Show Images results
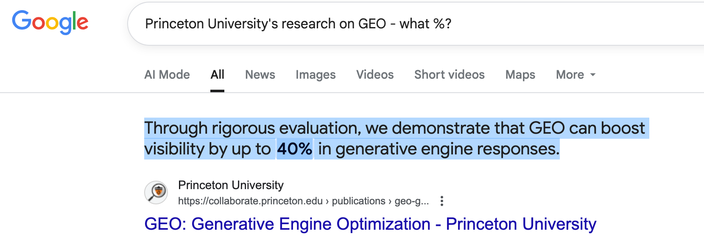The image size is (704, 242). click(316, 74)
